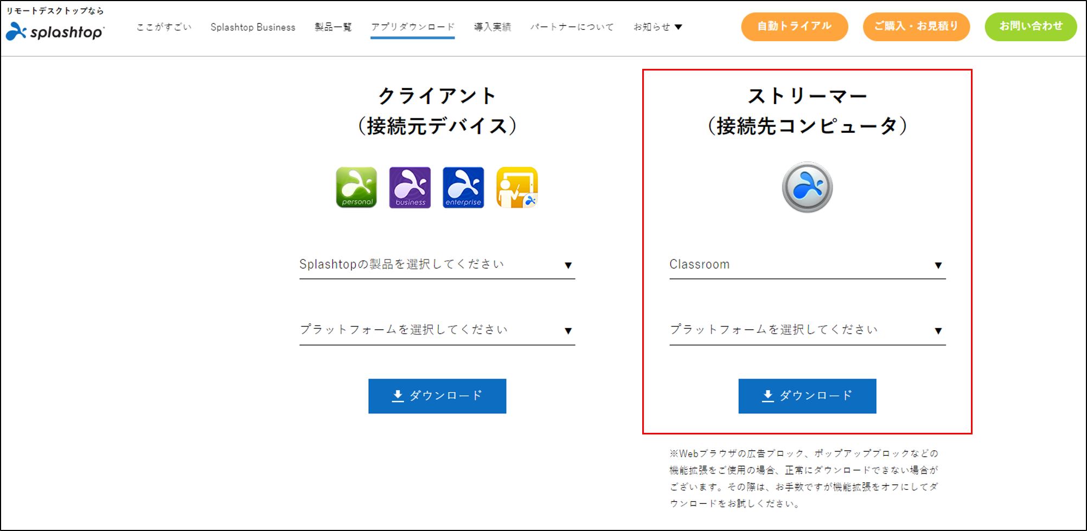Click the Splashtop logo in the header
Viewport: 1087px width, 531px height.
55,32
